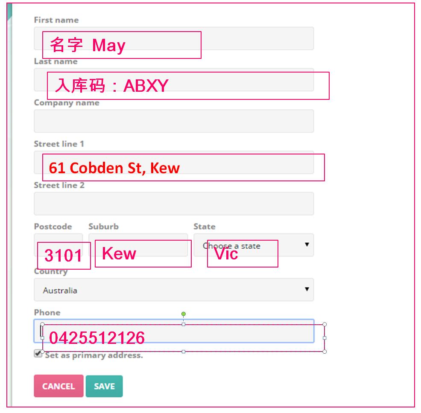This screenshot has width=421, height=413.
Task: Click right-middle resize handle of selected text box
Action: tap(325, 338)
